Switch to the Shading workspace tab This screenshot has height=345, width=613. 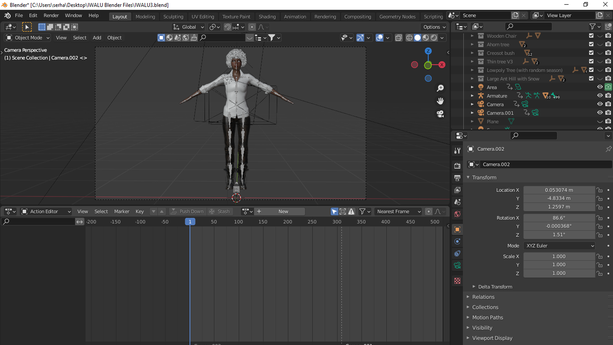click(x=267, y=17)
